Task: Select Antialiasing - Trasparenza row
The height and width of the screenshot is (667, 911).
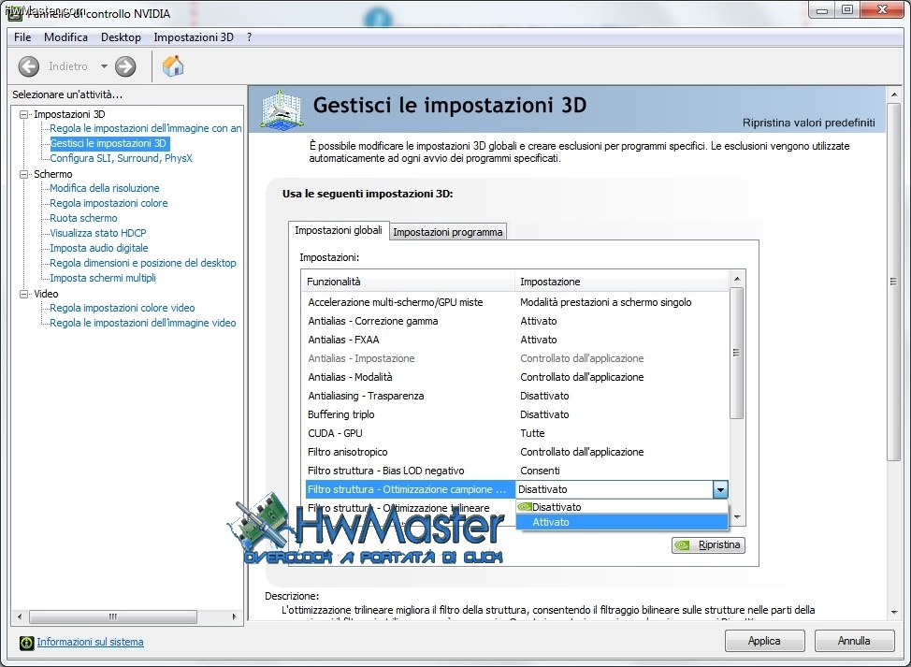Action: pyautogui.click(x=516, y=396)
